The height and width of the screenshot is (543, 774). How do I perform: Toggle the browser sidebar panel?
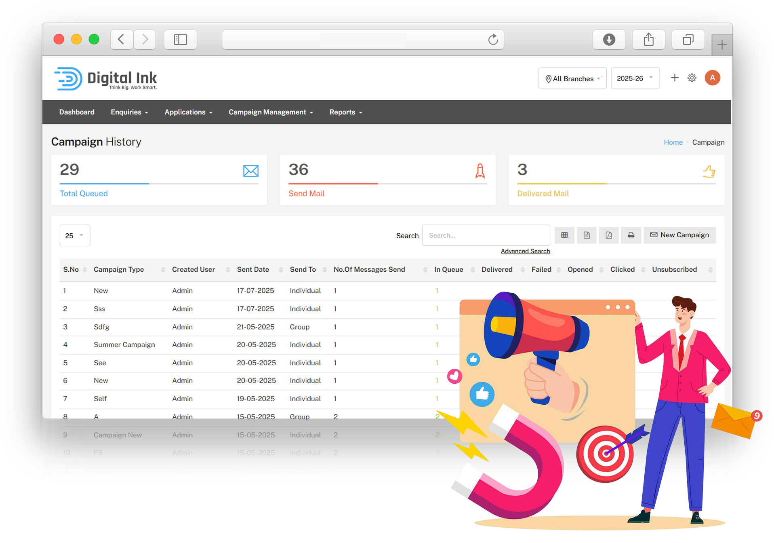pos(180,40)
